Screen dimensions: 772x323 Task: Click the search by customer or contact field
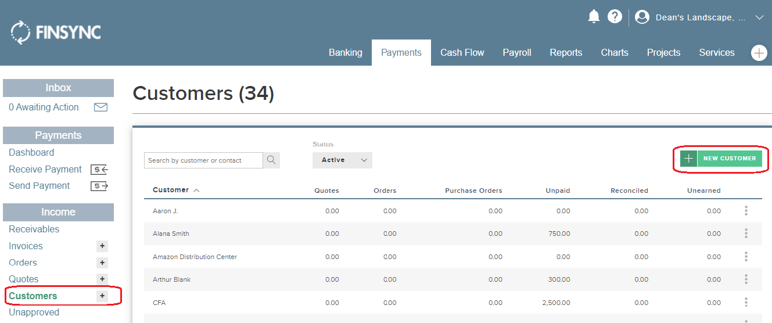203,160
